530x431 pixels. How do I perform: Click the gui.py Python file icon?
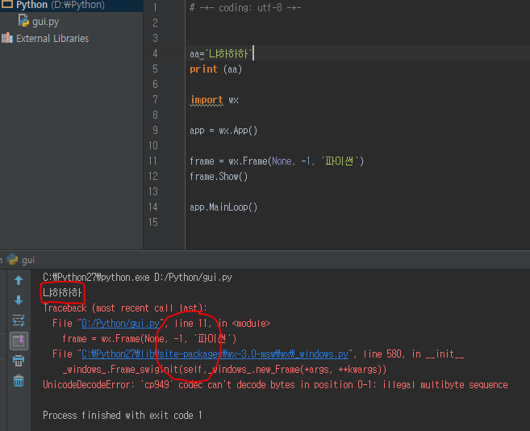tap(23, 21)
